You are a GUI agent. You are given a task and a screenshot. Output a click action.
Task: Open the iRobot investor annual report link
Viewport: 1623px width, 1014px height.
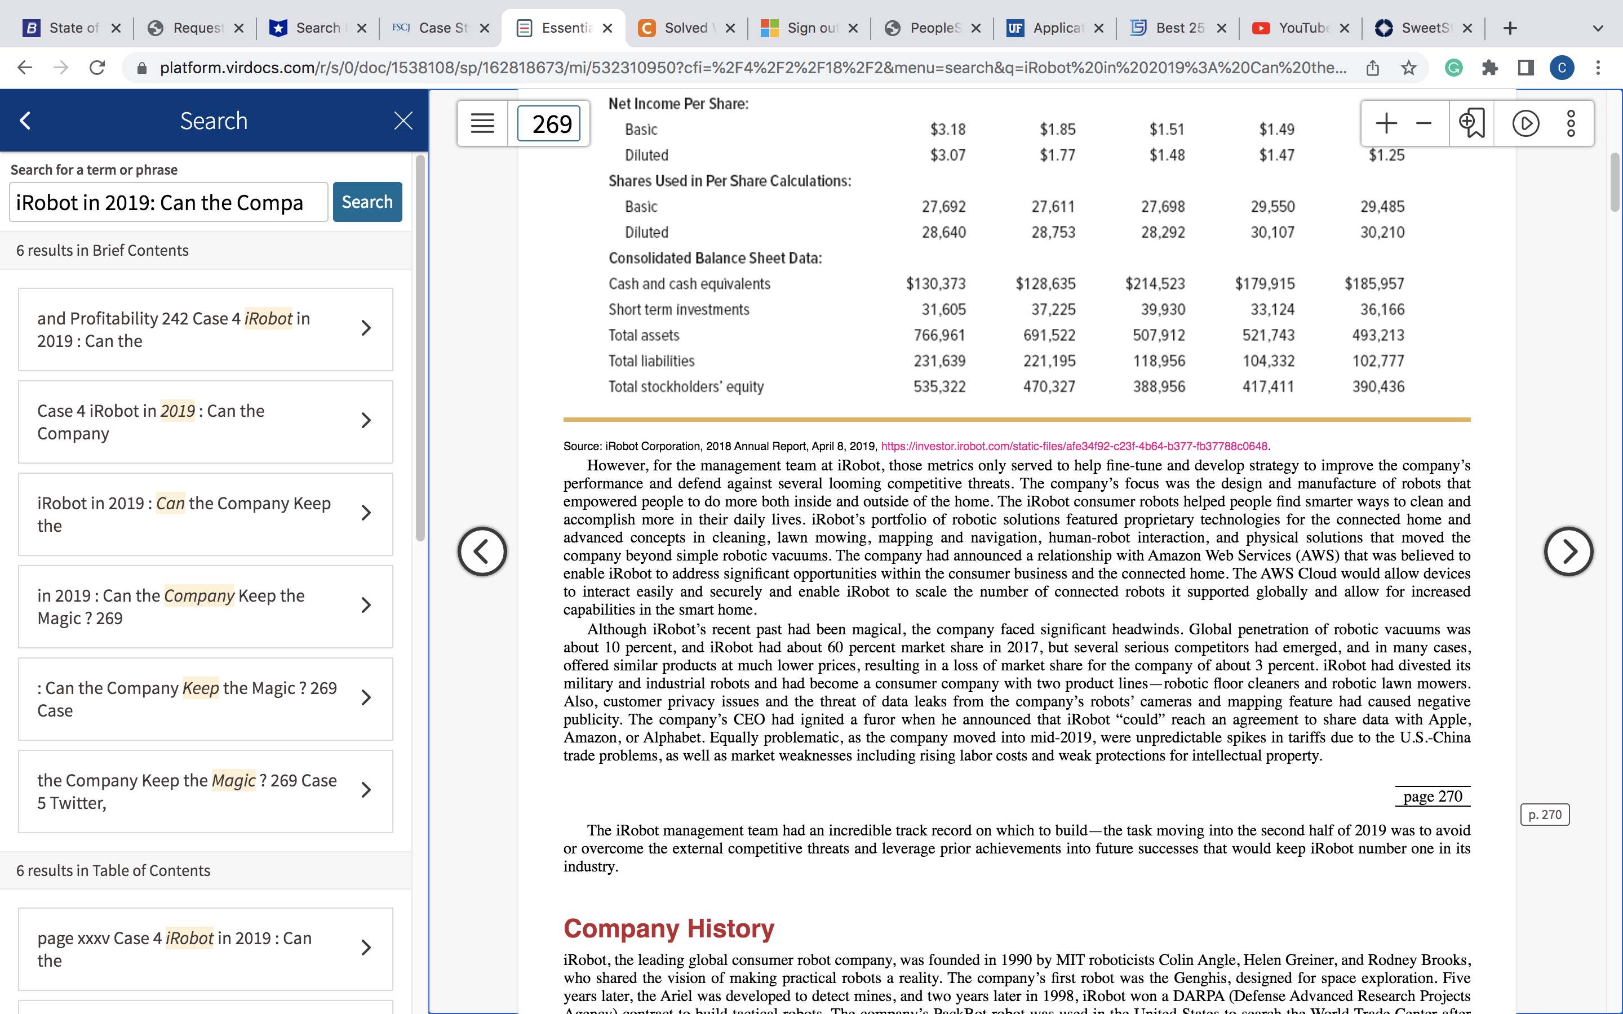[1074, 446]
